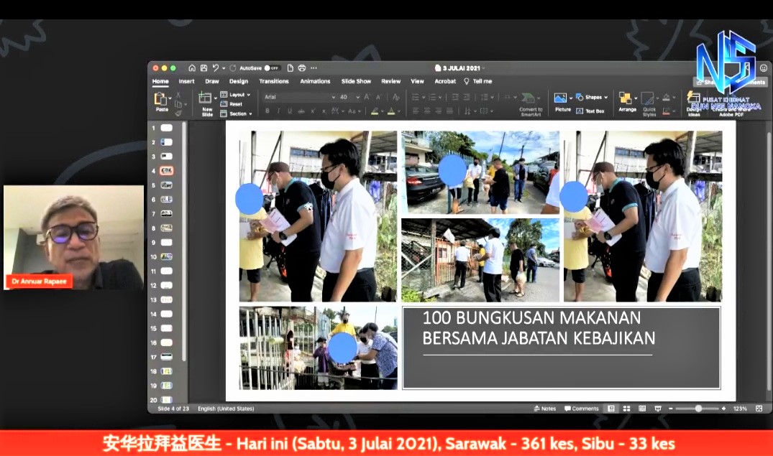Screen dimensions: 773x456
Task: Open the Shapes dropdown
Action: [592, 97]
